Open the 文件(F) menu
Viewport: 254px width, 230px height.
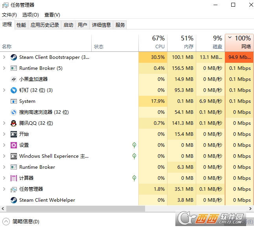[9, 15]
